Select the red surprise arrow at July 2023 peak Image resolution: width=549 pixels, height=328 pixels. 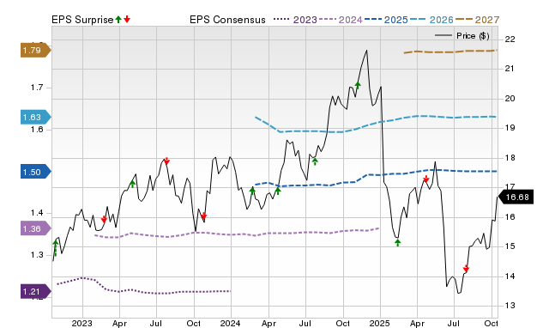(x=166, y=161)
